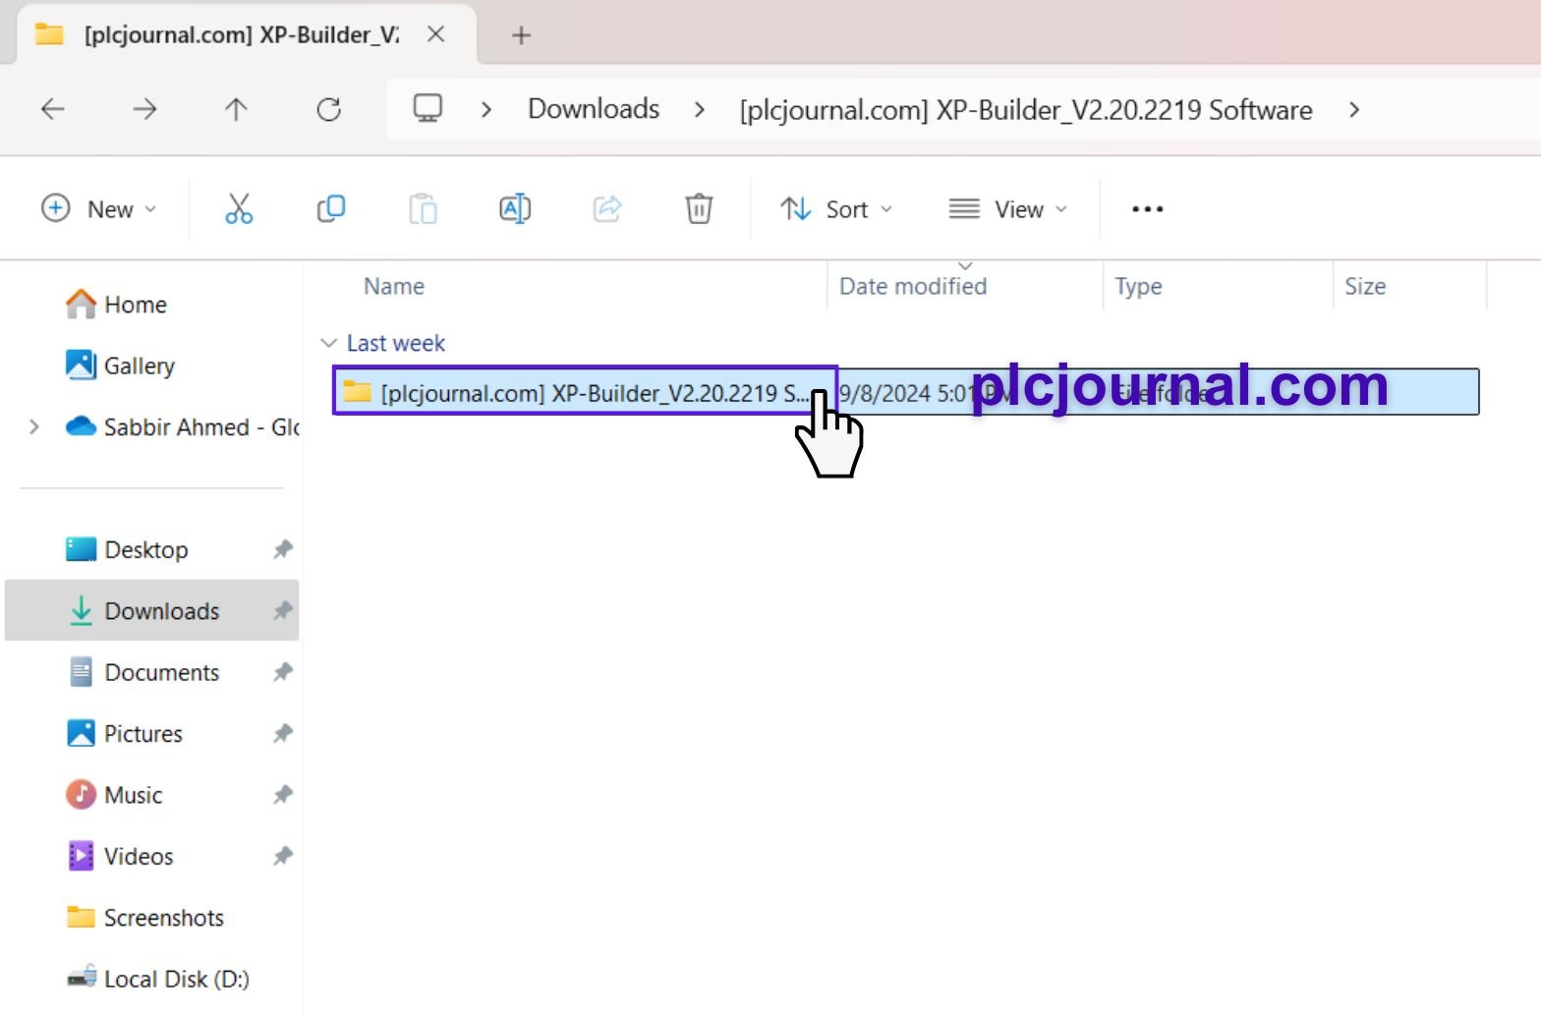1541x1015 pixels.
Task: Open Documents in the sidebar
Action: coord(161,673)
